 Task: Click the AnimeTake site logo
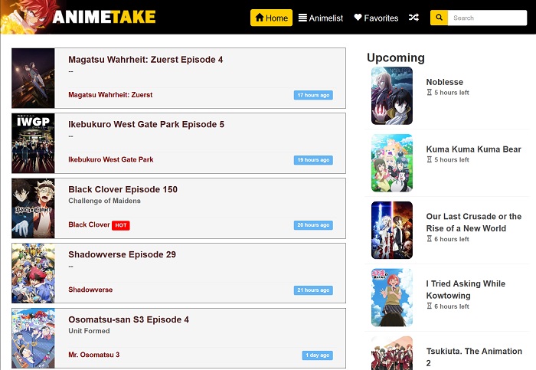[79, 17]
